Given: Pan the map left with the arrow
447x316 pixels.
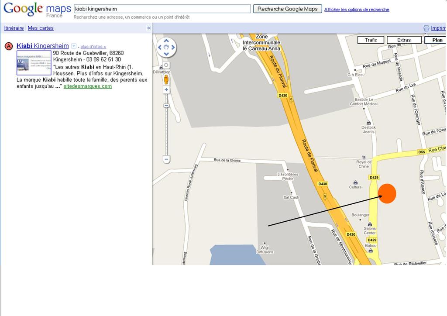Looking at the screenshot, I should (x=160, y=47).
